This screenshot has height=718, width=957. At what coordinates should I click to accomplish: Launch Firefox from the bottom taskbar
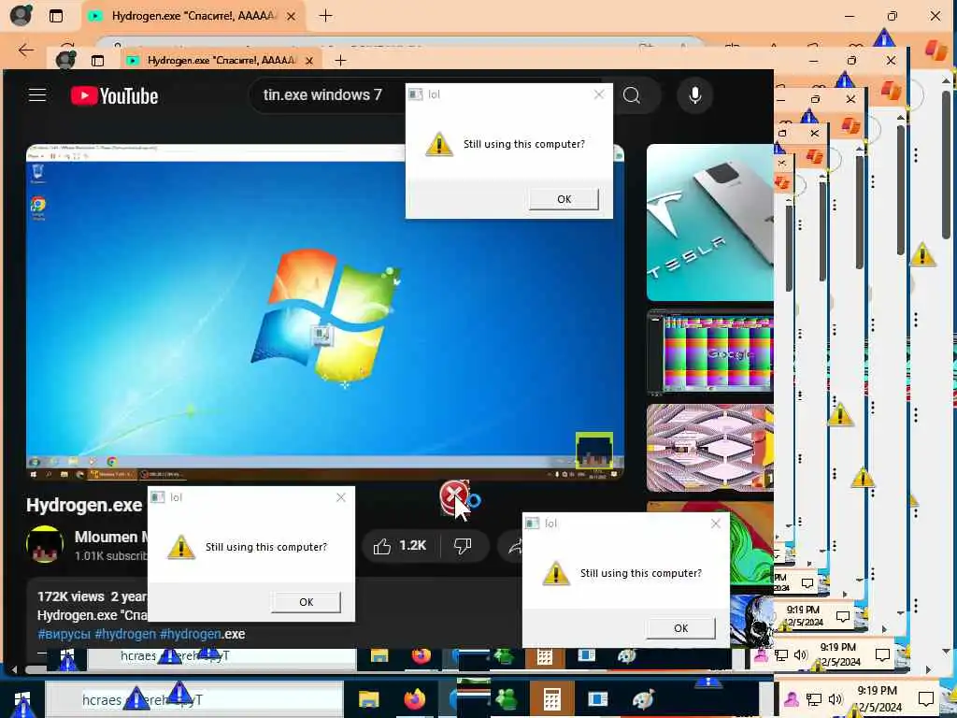[x=414, y=699]
